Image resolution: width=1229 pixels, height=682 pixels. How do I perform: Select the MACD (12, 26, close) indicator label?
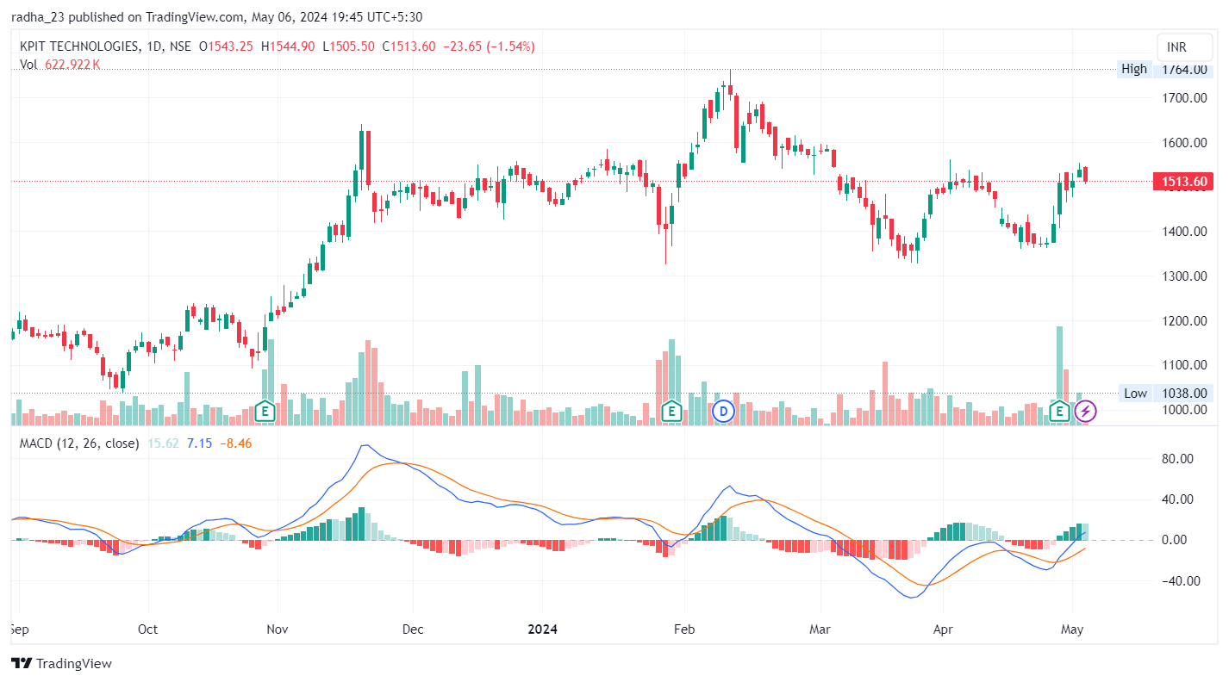[79, 443]
